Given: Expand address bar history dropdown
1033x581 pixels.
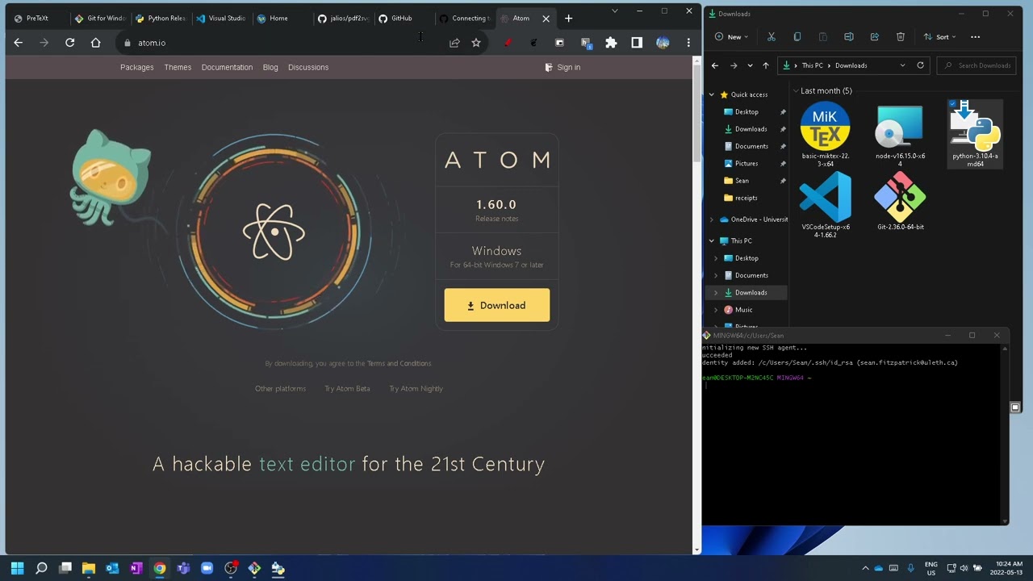Looking at the screenshot, I should pos(902,65).
